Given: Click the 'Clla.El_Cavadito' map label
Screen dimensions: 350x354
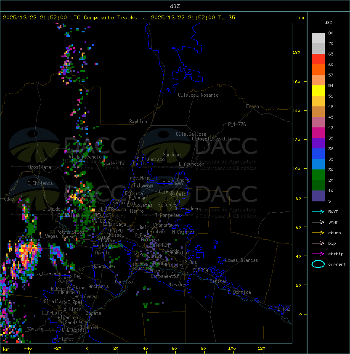Looking at the screenshot, I should tap(212, 139).
